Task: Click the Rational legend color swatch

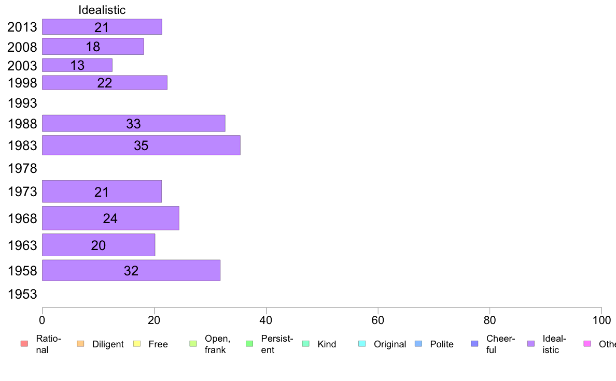Action: point(24,344)
